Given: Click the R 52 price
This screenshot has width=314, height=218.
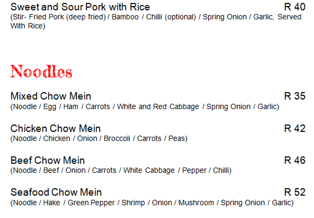Looking at the screenshot, I should [x=295, y=193].
